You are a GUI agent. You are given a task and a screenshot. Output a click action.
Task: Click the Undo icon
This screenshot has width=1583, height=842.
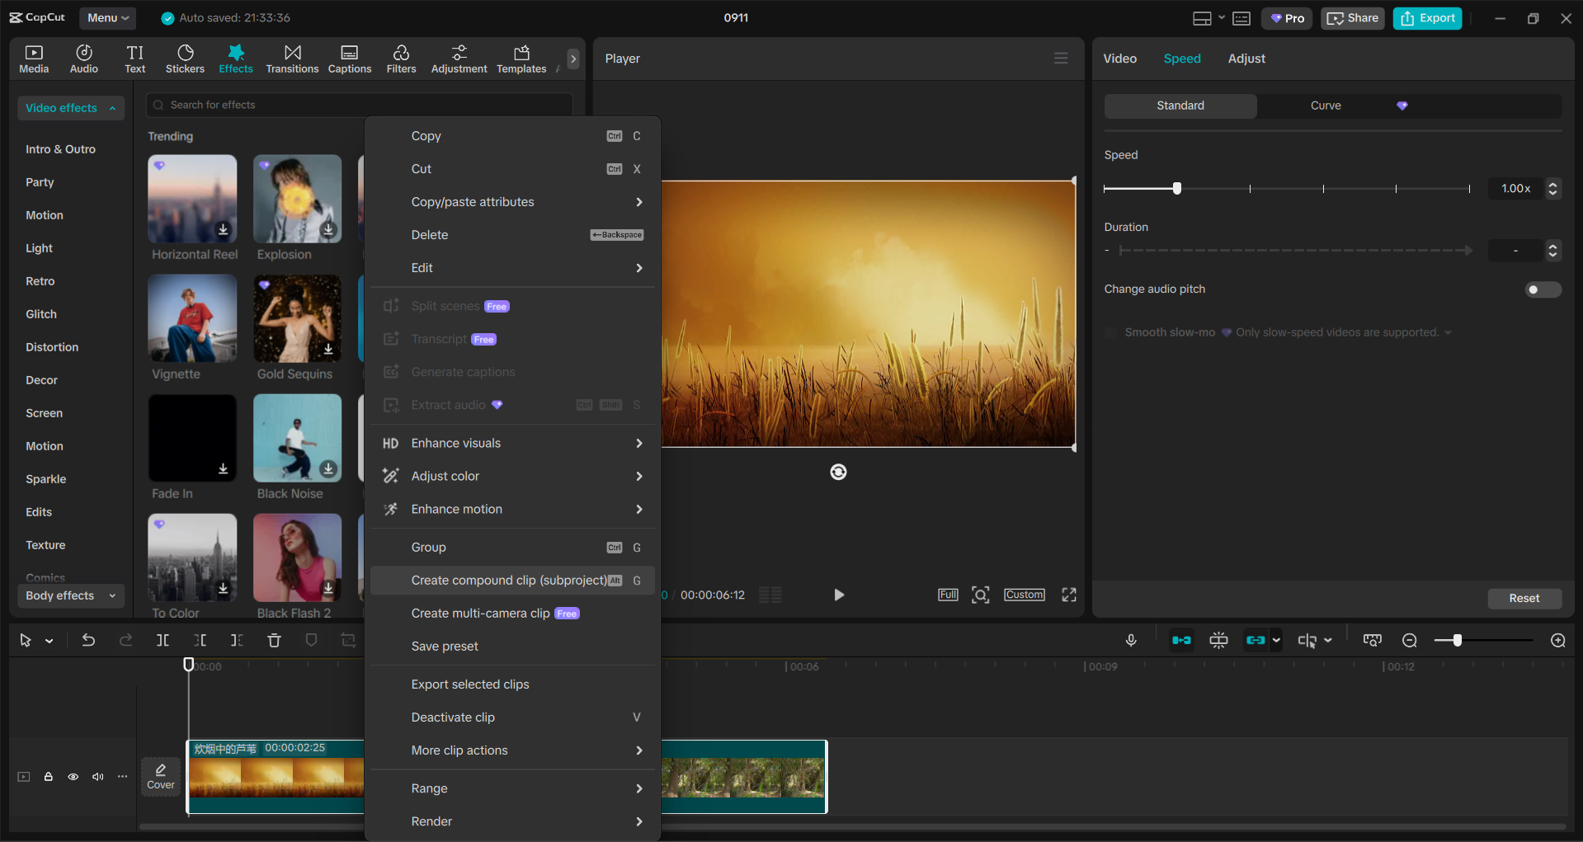(x=88, y=640)
